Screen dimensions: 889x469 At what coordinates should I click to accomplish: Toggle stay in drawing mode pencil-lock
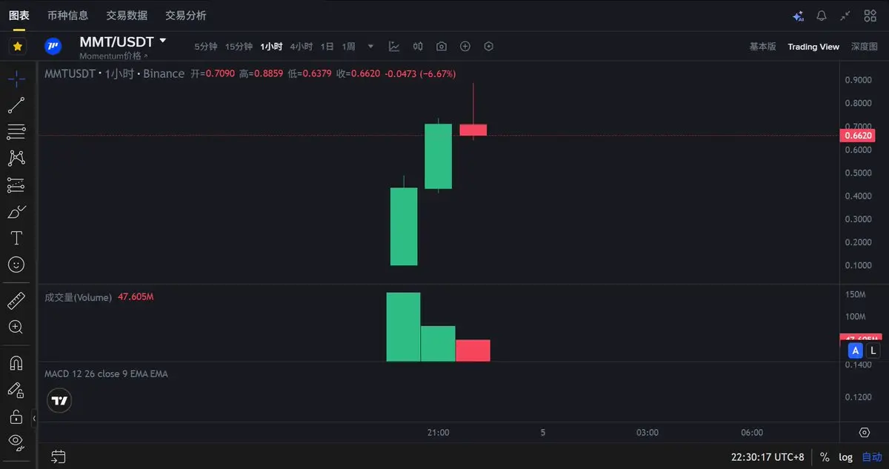(x=16, y=390)
